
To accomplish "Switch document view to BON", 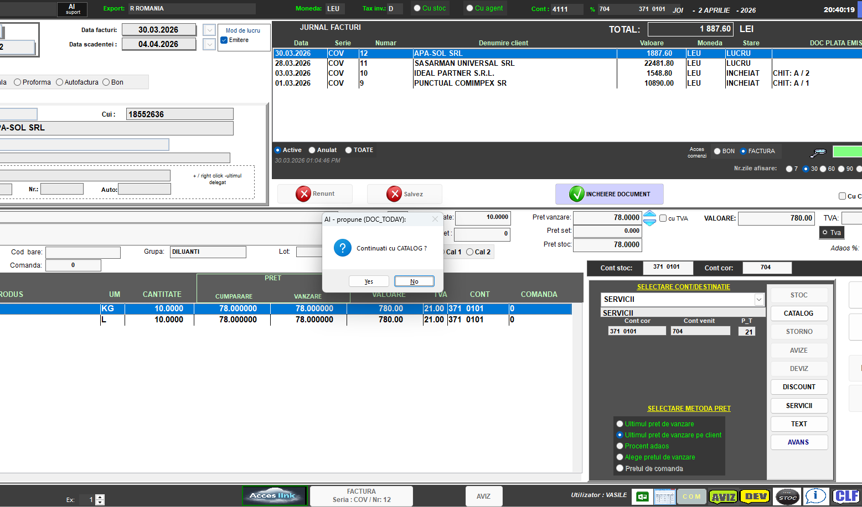I will [x=716, y=150].
